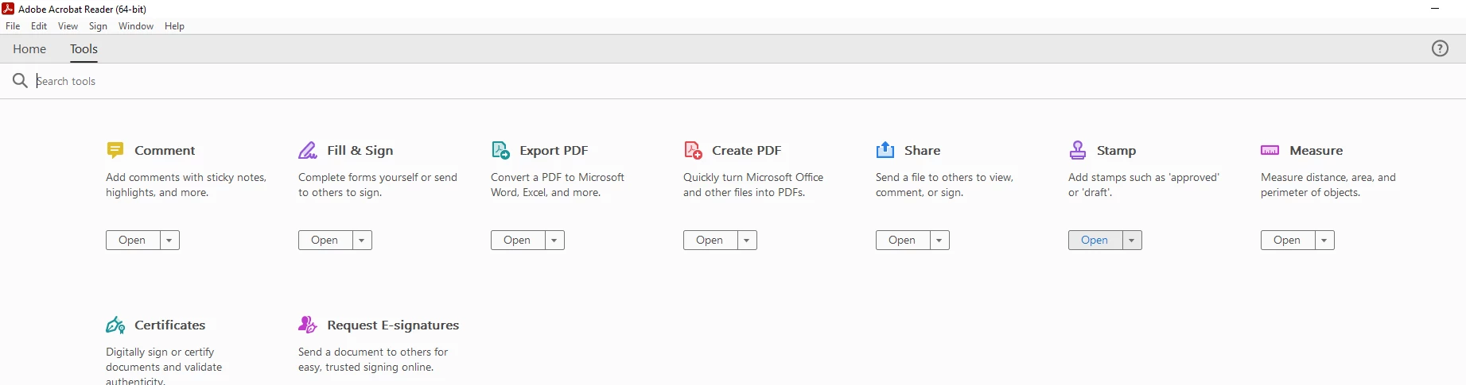This screenshot has height=385, width=1466.
Task: Click the Fill & Sign heading text
Action: [x=360, y=150]
